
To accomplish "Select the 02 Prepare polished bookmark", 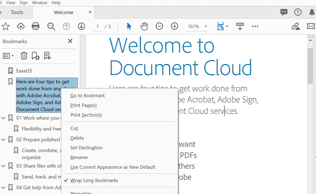I will pos(38,139).
